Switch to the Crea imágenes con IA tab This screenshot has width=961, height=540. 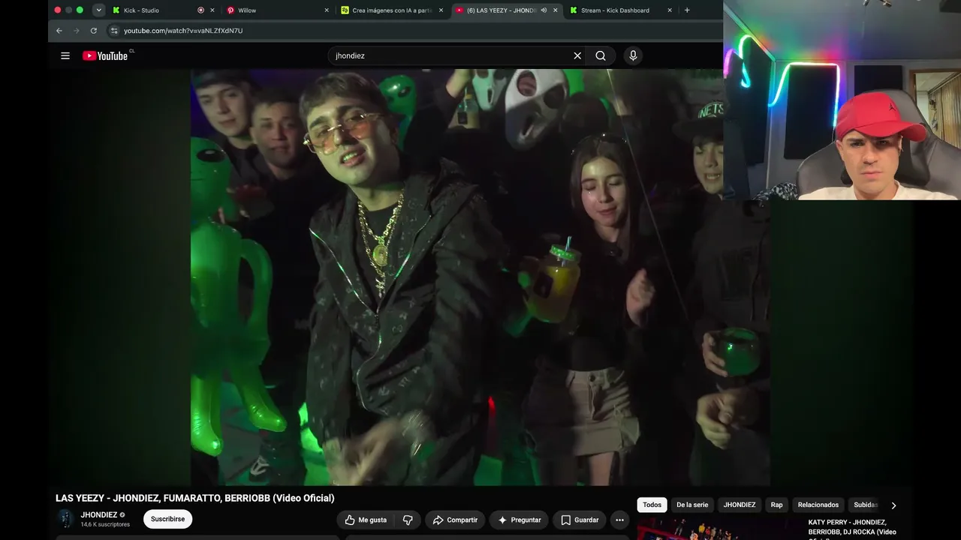coord(392,10)
